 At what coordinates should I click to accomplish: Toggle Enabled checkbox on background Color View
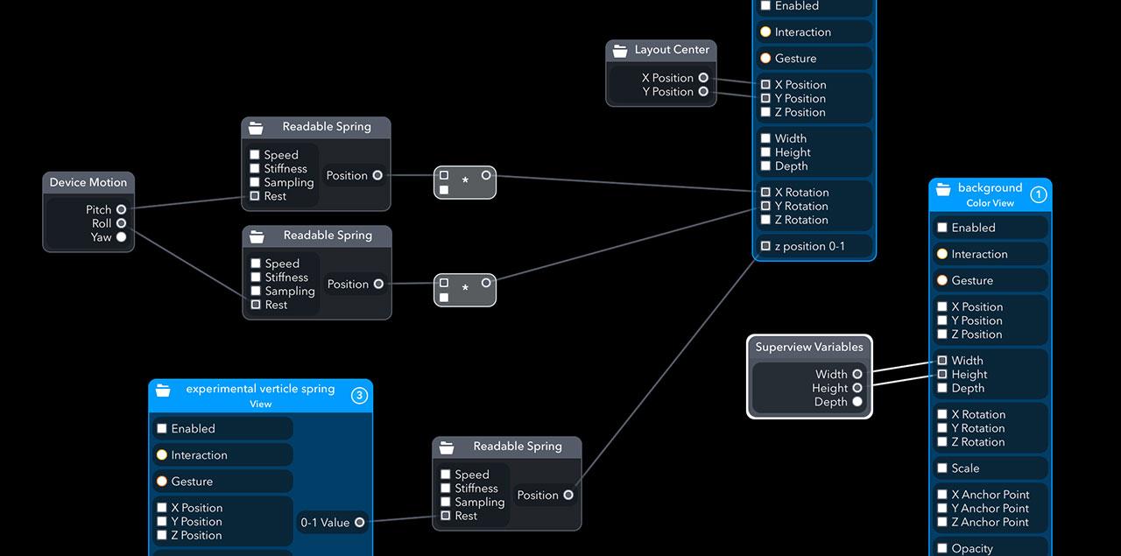tap(942, 228)
